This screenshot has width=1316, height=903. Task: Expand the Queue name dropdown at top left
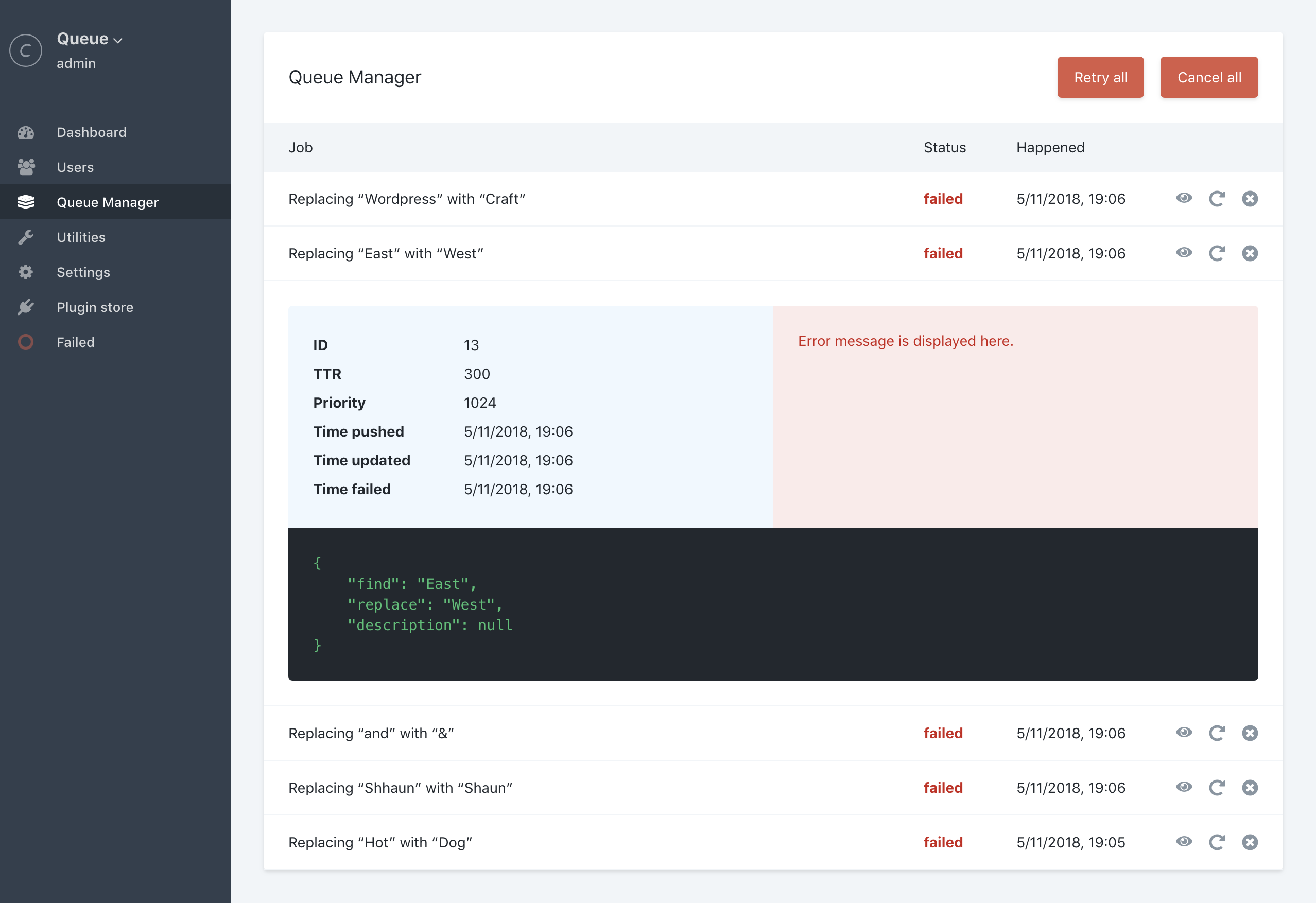[x=90, y=38]
